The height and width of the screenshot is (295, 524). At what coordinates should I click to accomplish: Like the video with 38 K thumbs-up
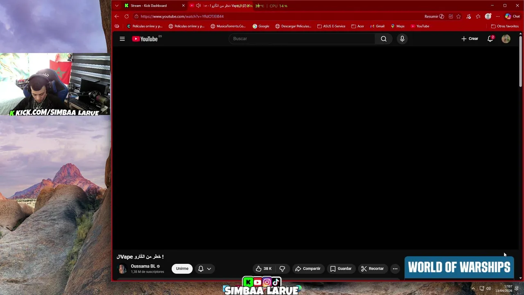click(264, 269)
